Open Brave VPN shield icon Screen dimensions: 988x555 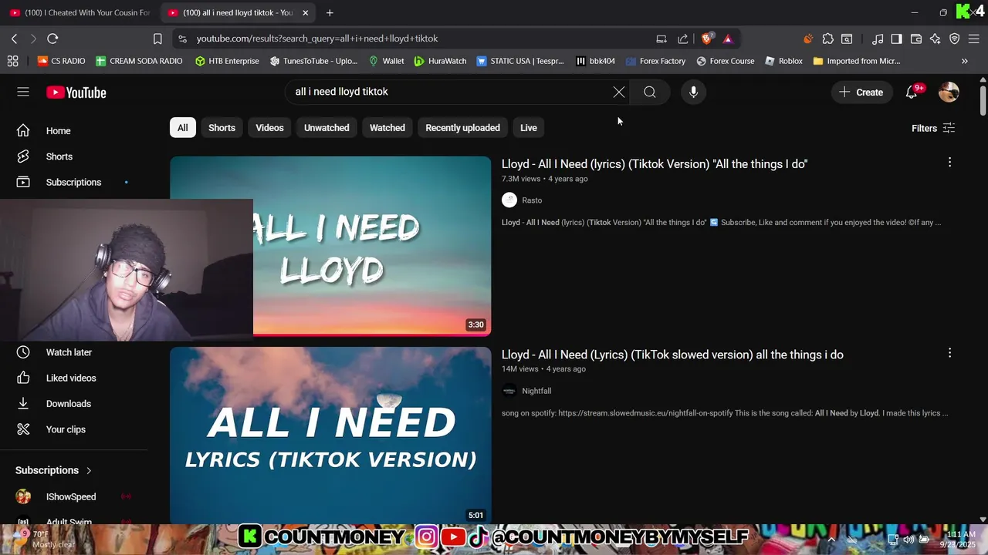(955, 39)
